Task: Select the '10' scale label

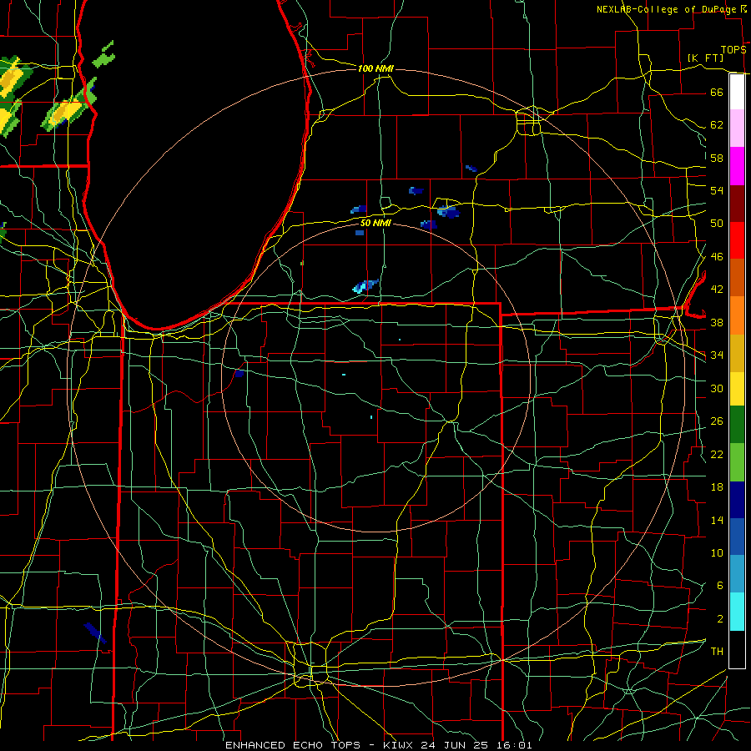Action: (x=717, y=553)
